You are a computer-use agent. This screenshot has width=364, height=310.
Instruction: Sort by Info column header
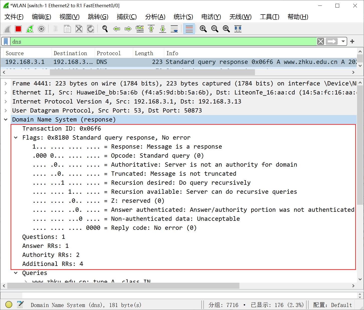coord(260,53)
